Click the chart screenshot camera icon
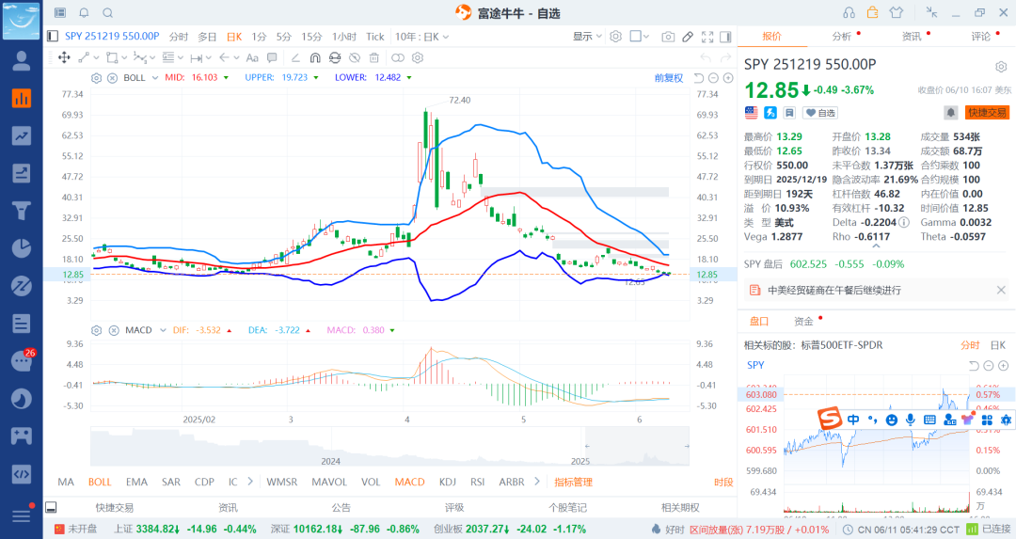Image resolution: width=1016 pixels, height=539 pixels. (x=668, y=37)
